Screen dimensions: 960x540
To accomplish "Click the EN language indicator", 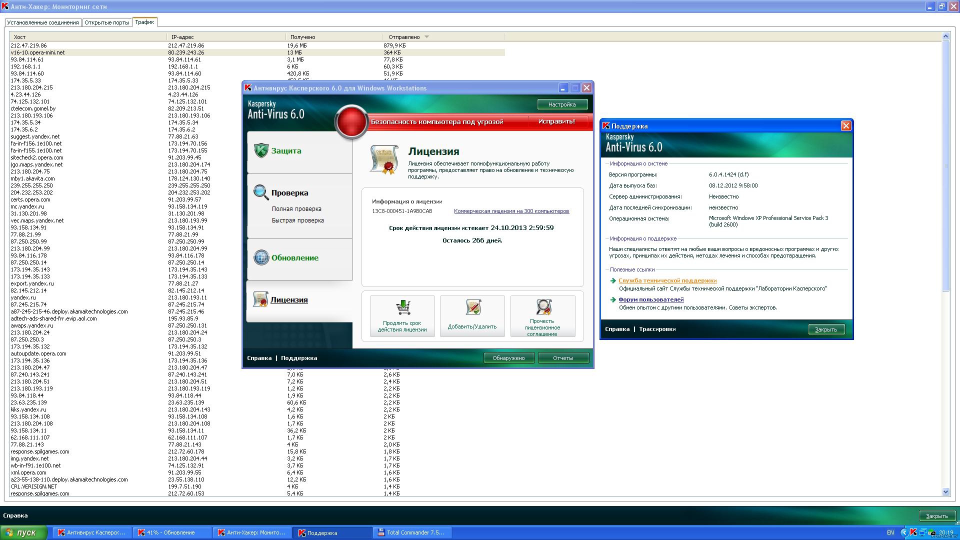I will pos(890,532).
